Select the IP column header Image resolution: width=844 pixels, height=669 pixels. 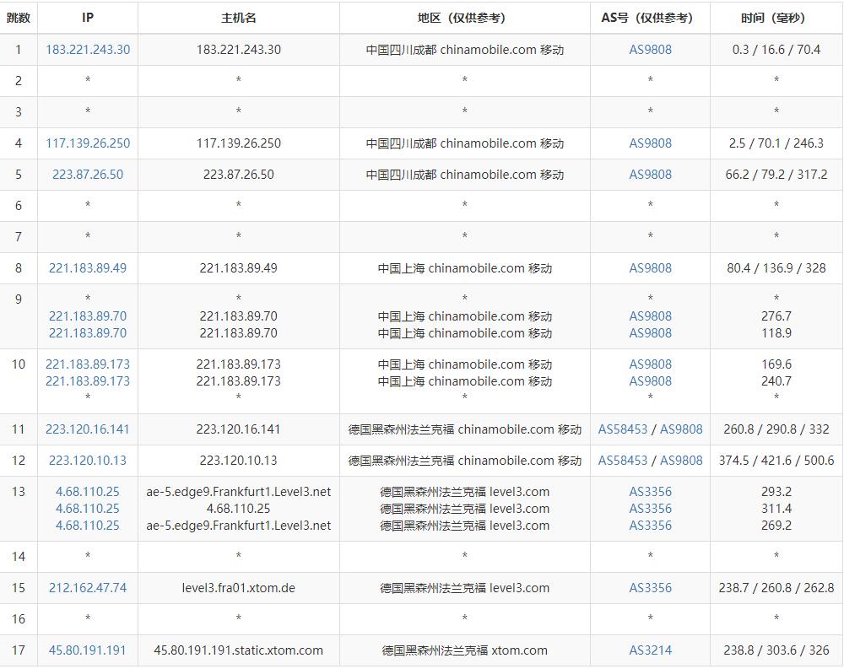point(88,18)
